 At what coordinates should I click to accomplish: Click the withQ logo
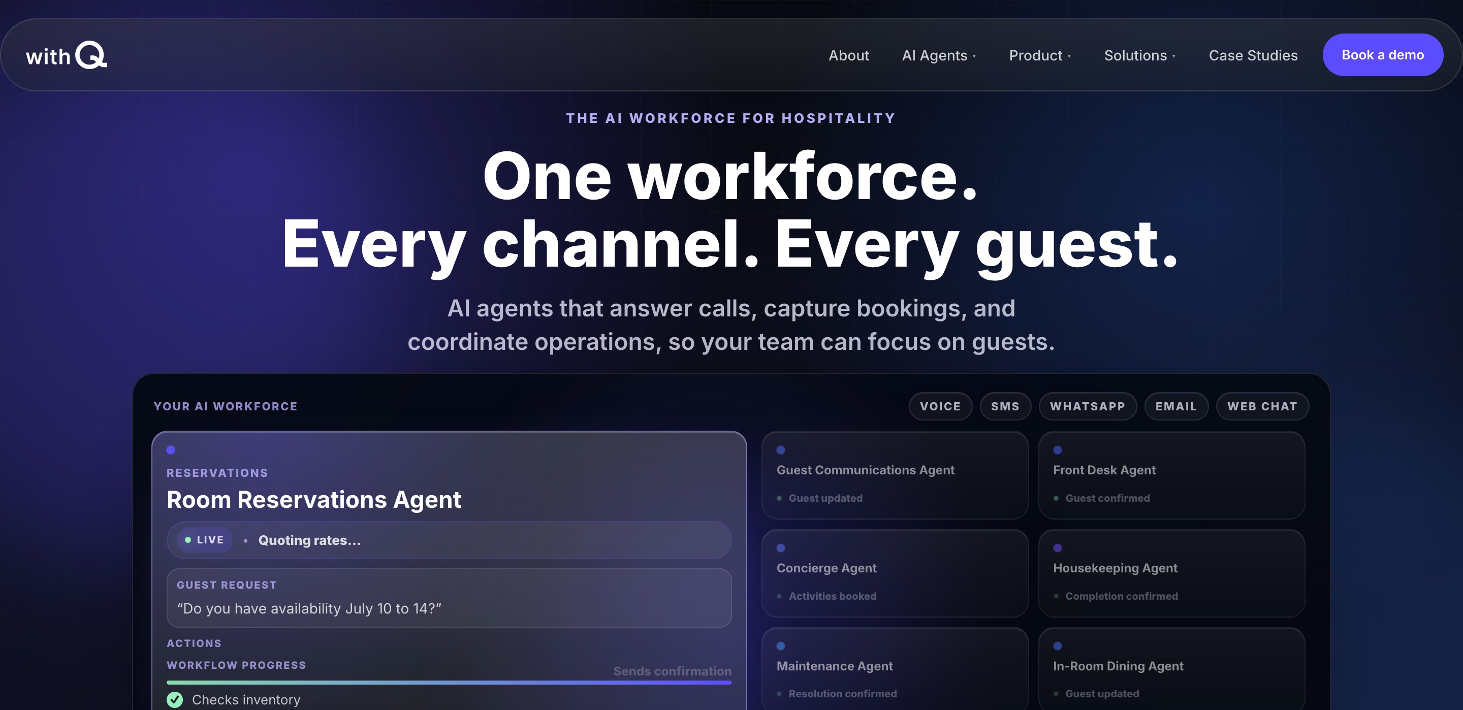tap(67, 55)
